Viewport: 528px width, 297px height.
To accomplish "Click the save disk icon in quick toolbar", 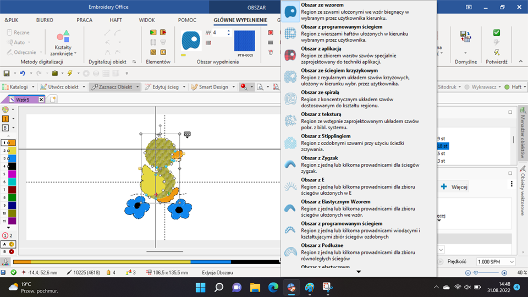I will pyautogui.click(x=7, y=73).
